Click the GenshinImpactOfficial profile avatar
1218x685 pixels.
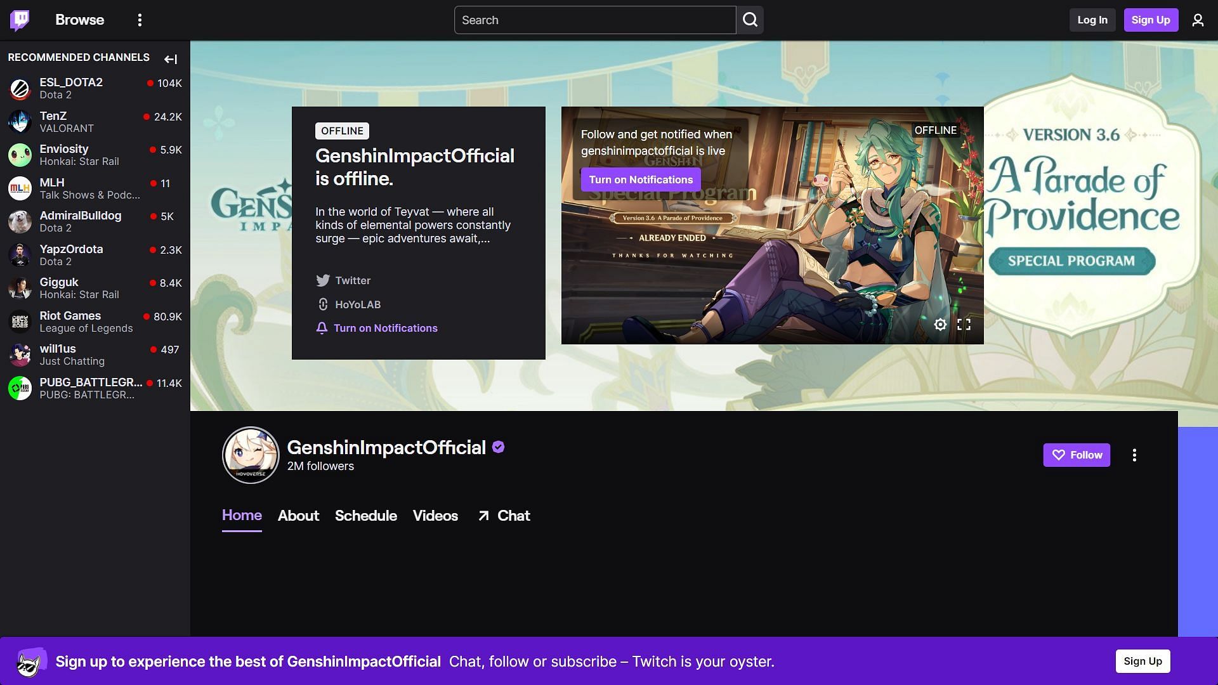[251, 455]
